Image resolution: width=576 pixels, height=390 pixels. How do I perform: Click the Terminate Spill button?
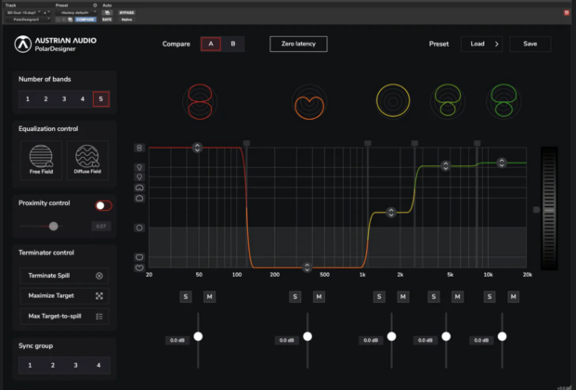64,276
